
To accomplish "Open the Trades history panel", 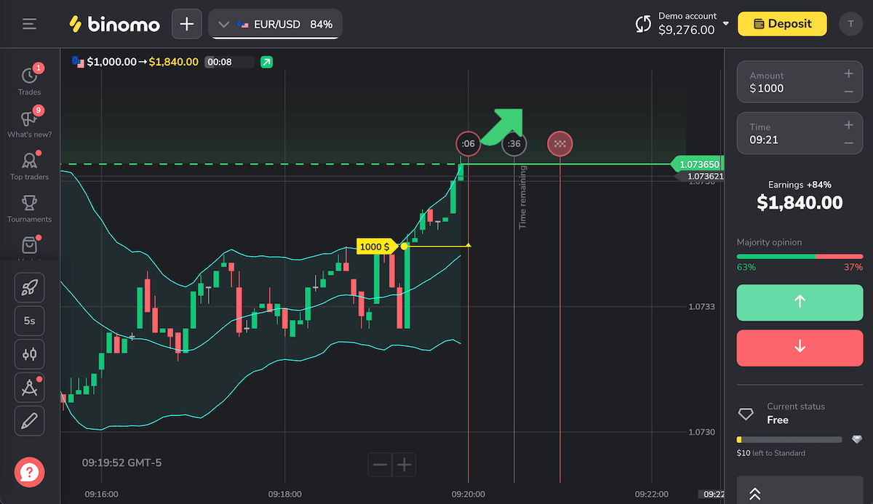I will pyautogui.click(x=30, y=80).
